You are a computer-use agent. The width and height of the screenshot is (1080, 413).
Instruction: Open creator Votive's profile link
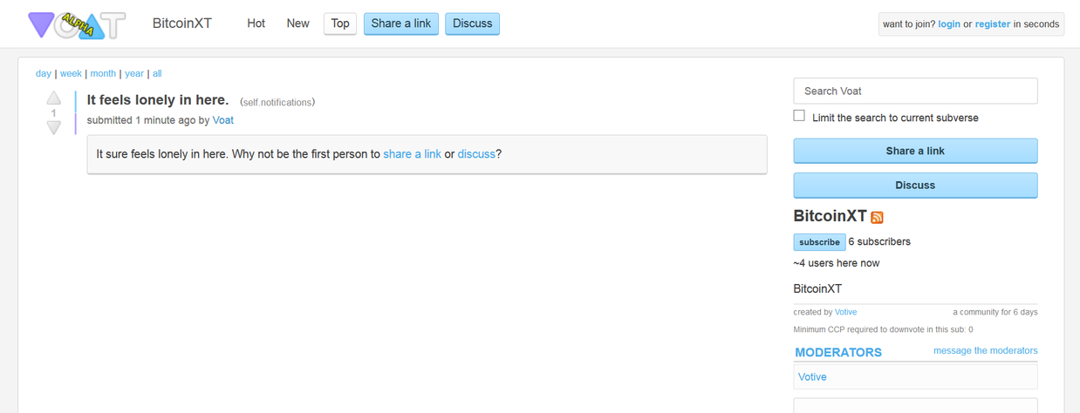click(846, 312)
